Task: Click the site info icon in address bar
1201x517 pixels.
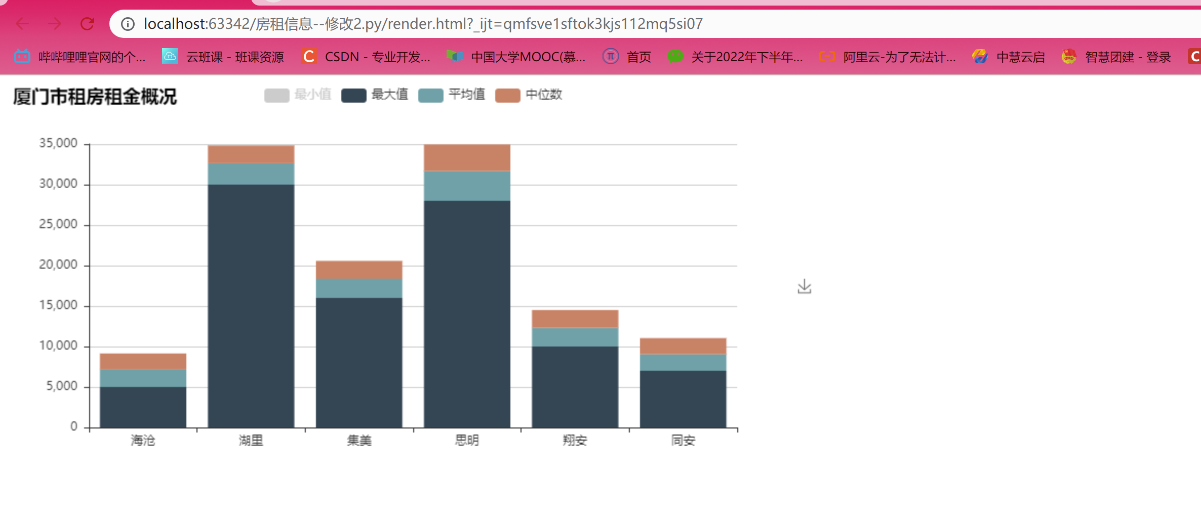Action: [x=128, y=24]
